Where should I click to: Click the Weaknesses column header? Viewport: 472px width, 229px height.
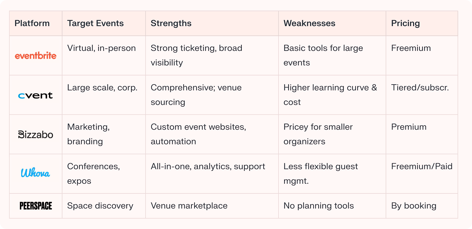(x=309, y=23)
